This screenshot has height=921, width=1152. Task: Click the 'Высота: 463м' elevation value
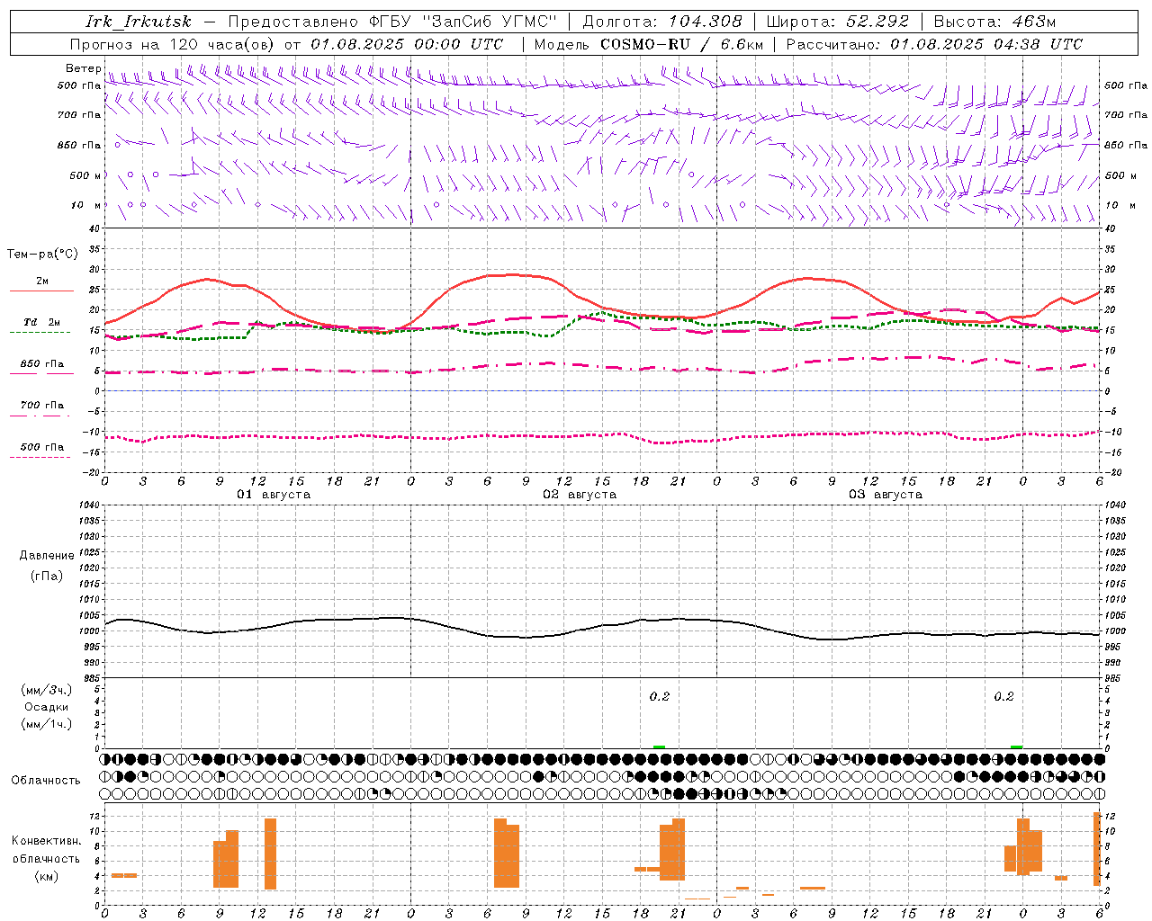coord(994,22)
